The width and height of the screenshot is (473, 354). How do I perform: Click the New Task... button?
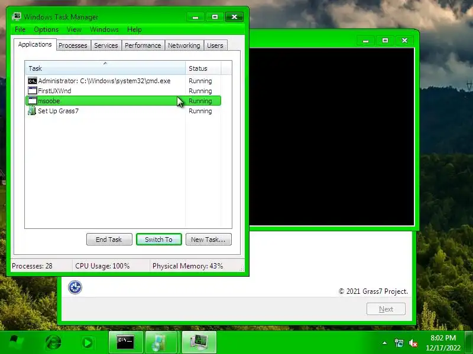point(209,240)
